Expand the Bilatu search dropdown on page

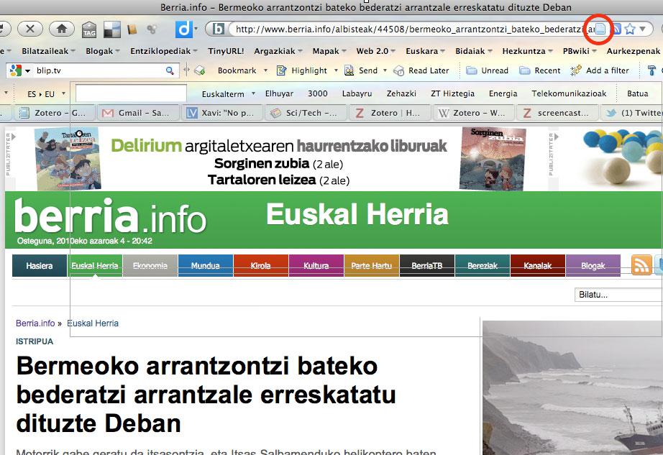pos(618,295)
